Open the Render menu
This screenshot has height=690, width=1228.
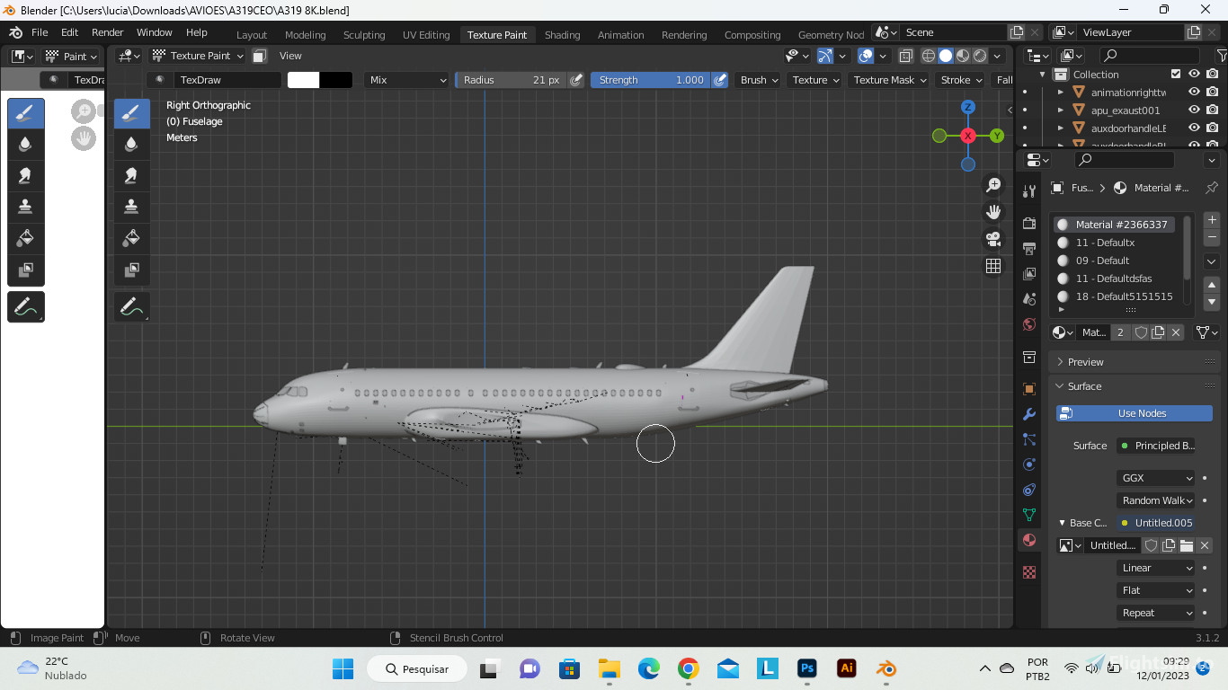[x=107, y=31]
